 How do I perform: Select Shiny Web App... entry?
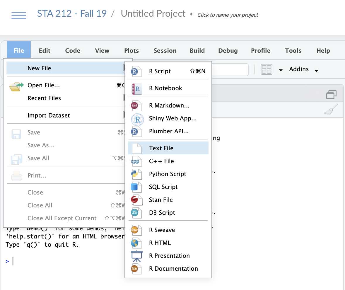(168, 119)
